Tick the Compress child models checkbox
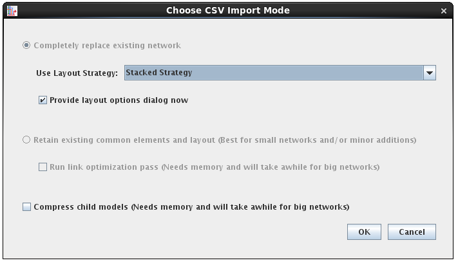458x265 pixels. 26,207
